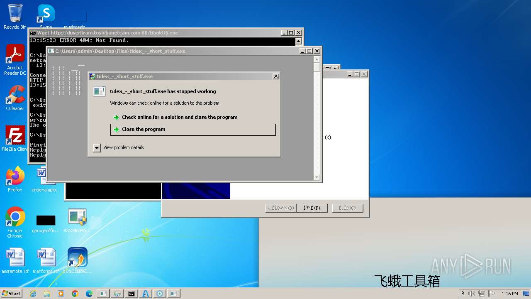
Task: Close the installer window behind the console
Action: click(364, 74)
